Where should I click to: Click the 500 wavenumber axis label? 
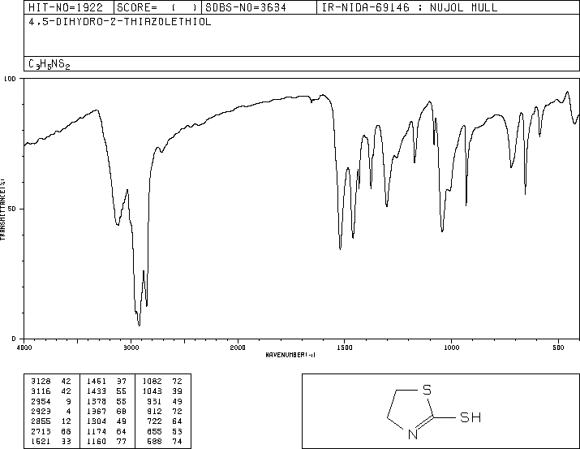coord(558,348)
